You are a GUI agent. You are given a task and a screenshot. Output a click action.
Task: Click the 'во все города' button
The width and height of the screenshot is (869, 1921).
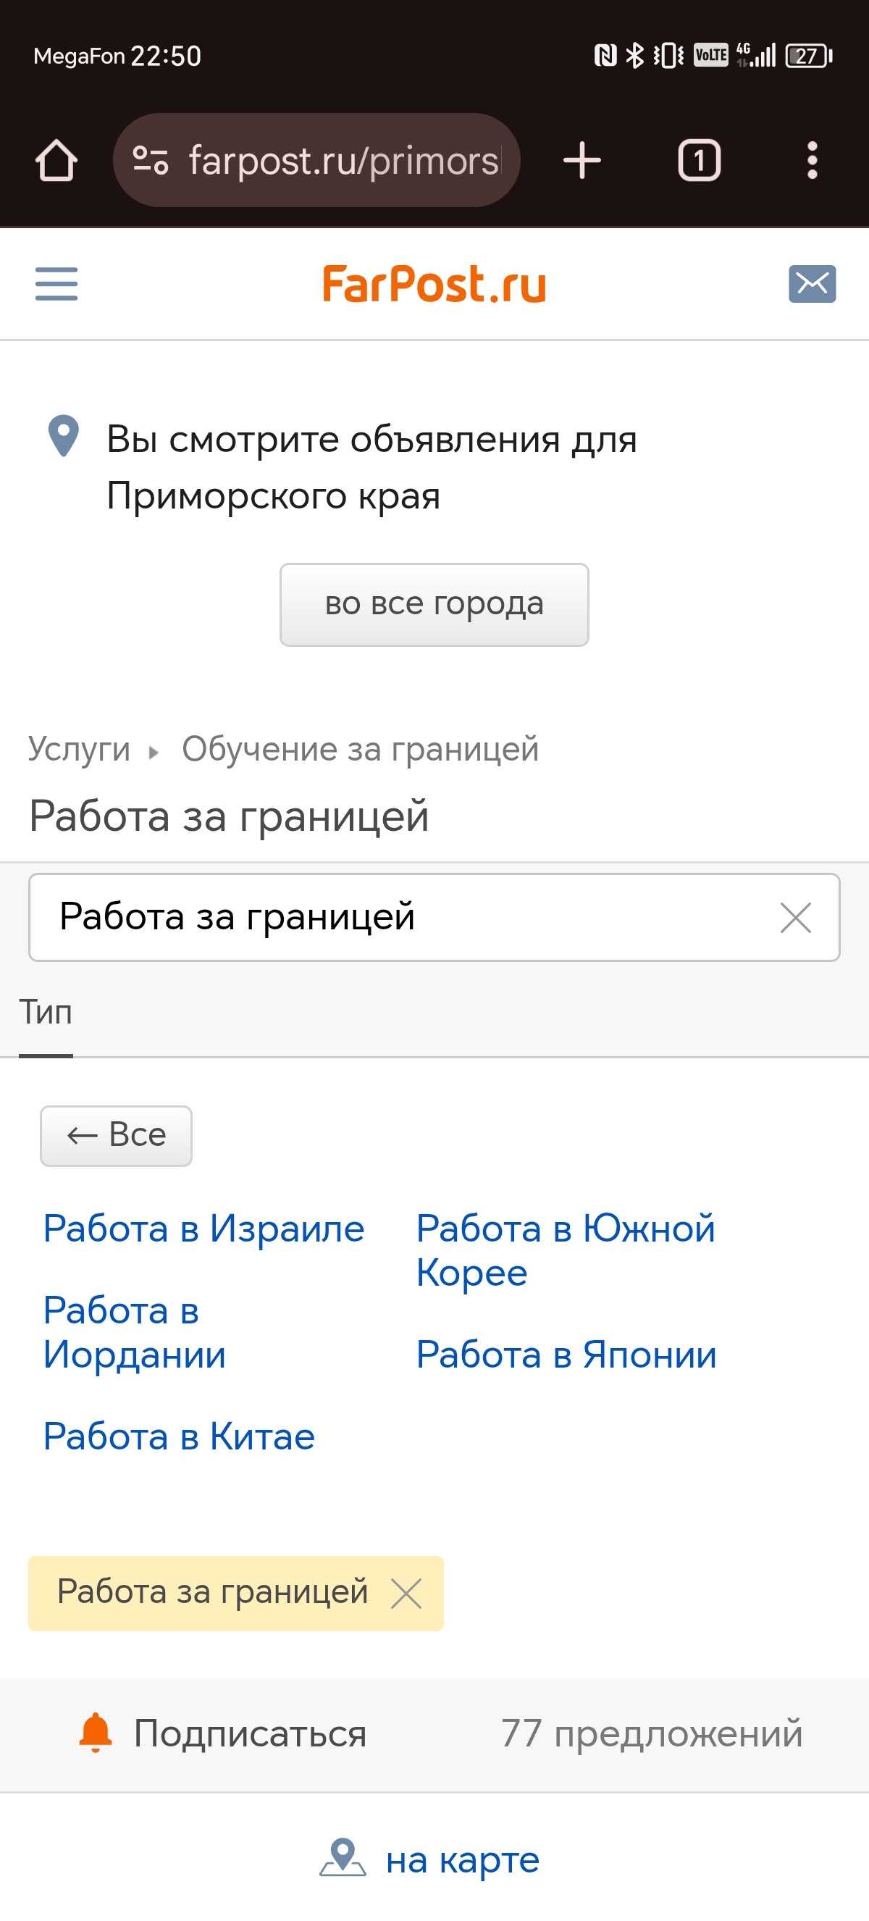pos(434,604)
